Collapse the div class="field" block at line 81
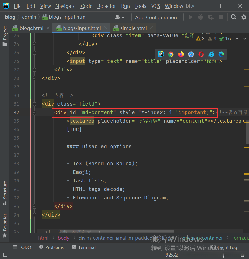249x259 pixels. [34, 104]
